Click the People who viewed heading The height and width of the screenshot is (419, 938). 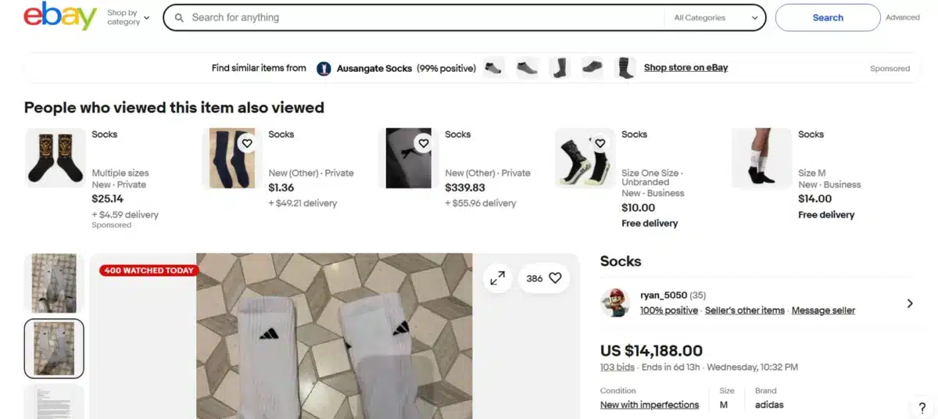coord(174,108)
